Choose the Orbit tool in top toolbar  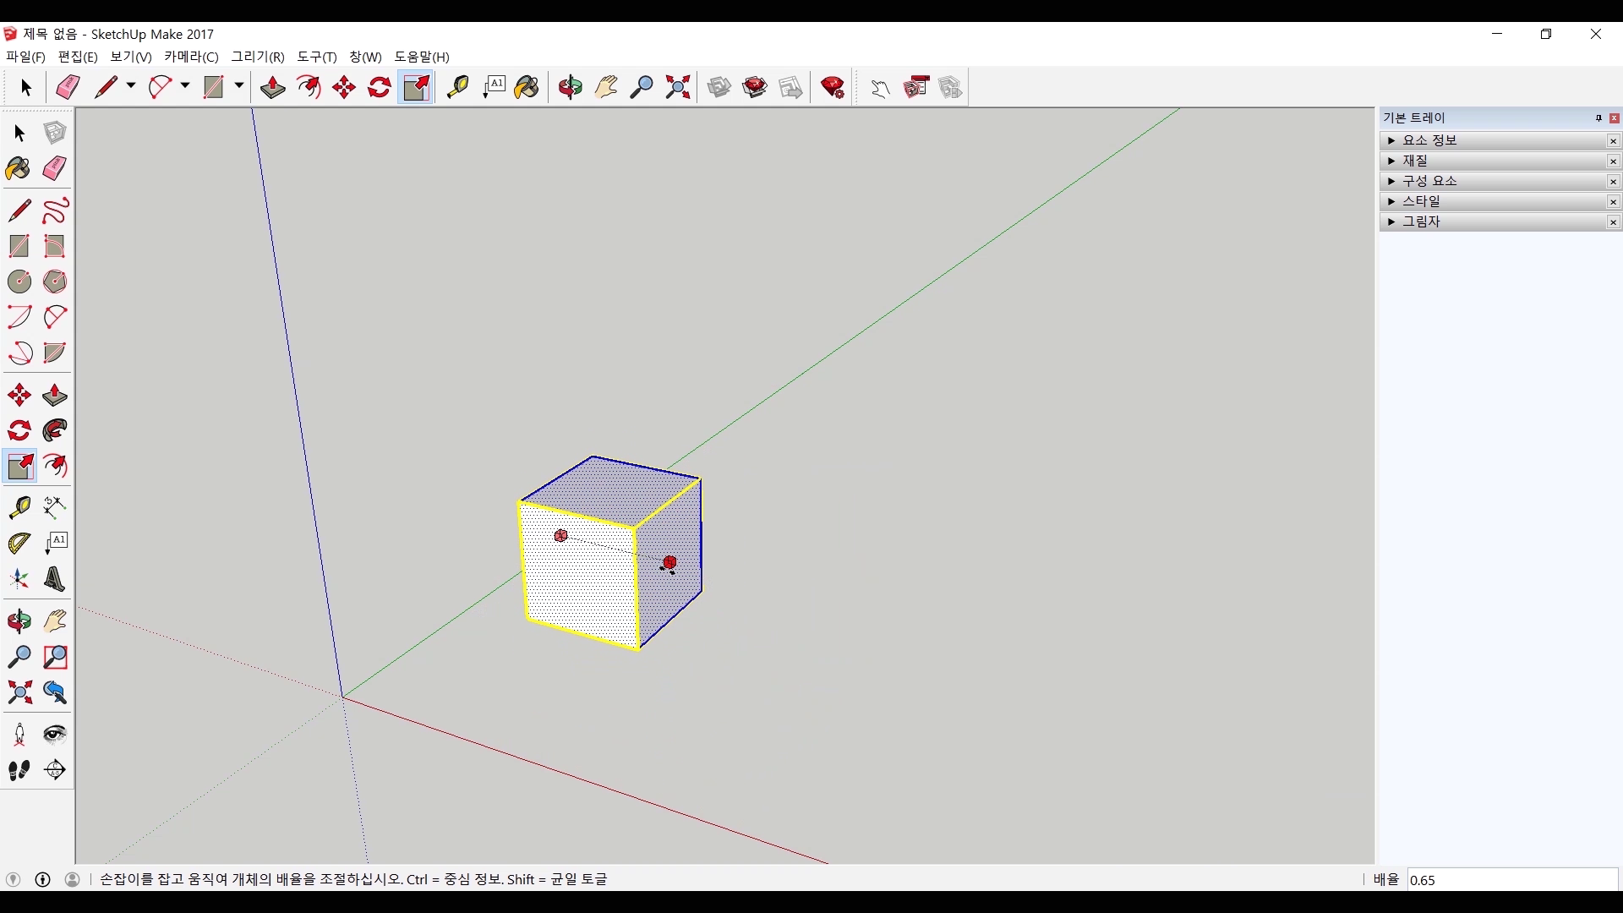pos(570,87)
